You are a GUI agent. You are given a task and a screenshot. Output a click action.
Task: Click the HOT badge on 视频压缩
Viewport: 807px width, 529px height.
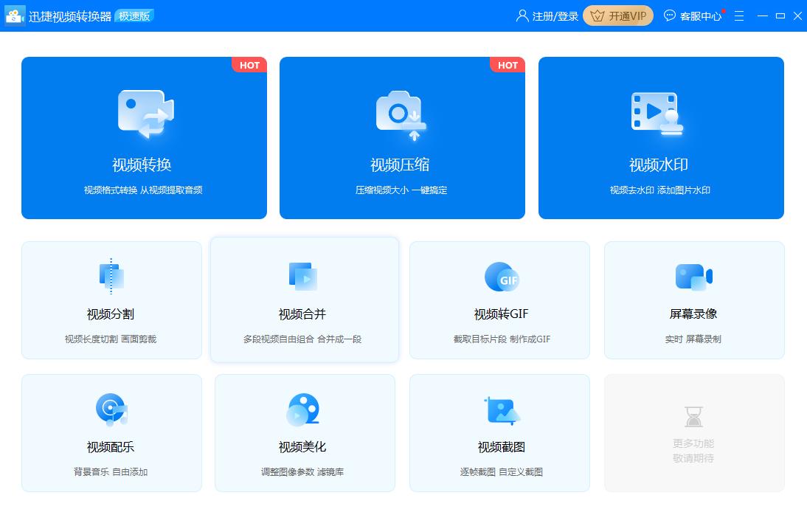click(x=508, y=65)
